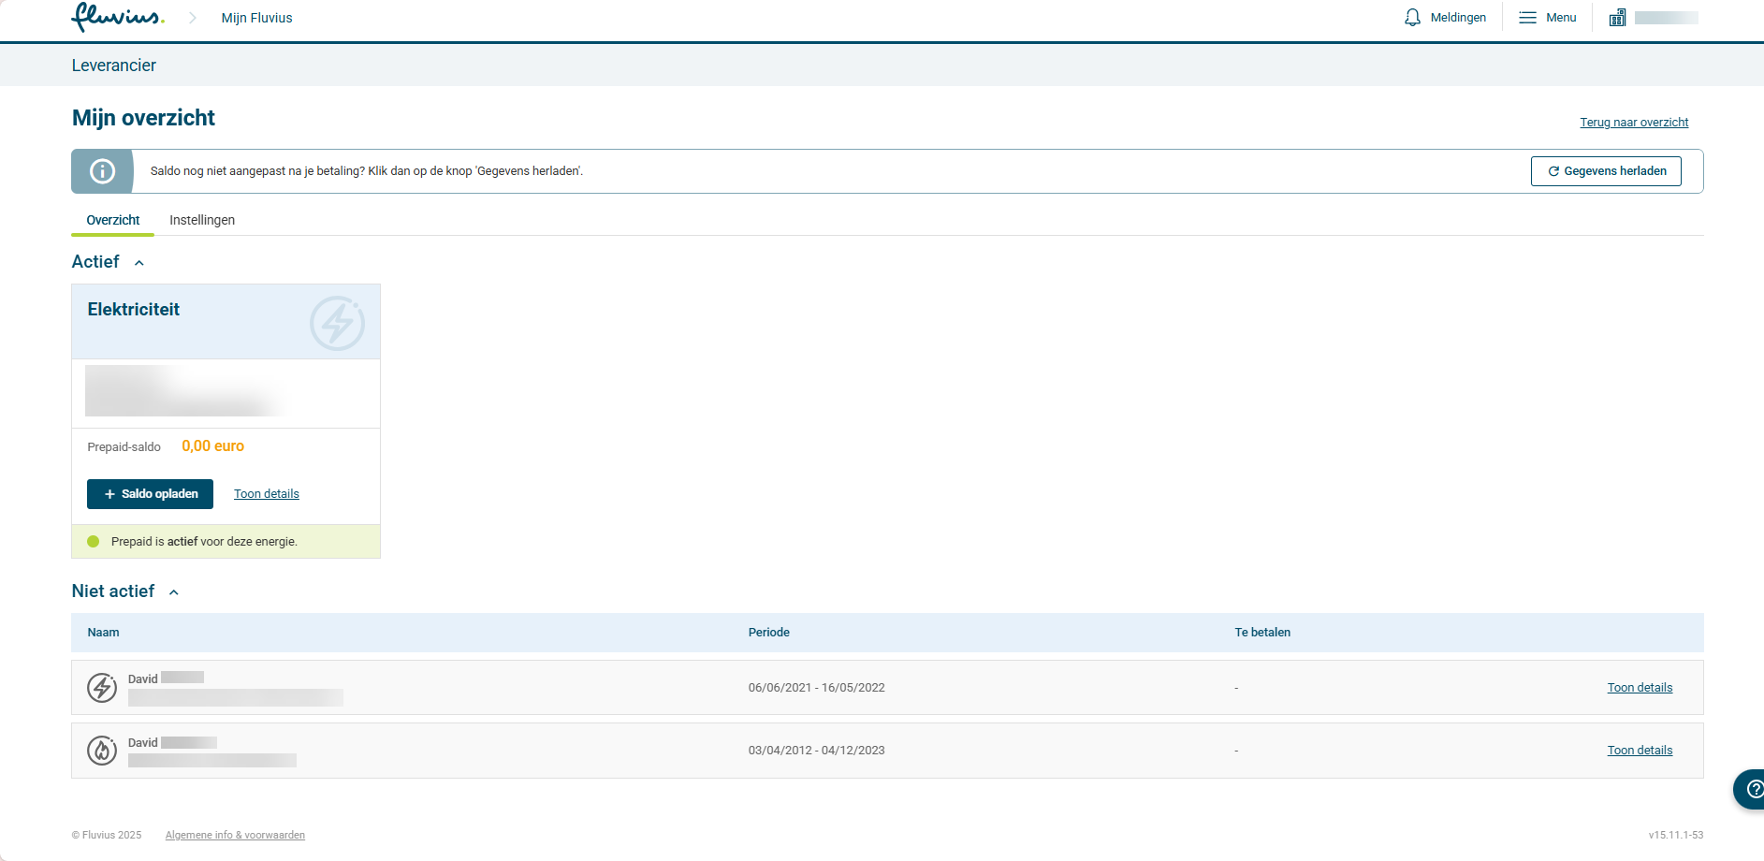Open Toon details on Elektriciteit card
Viewport: 1764px width, 861px height.
pos(267,494)
